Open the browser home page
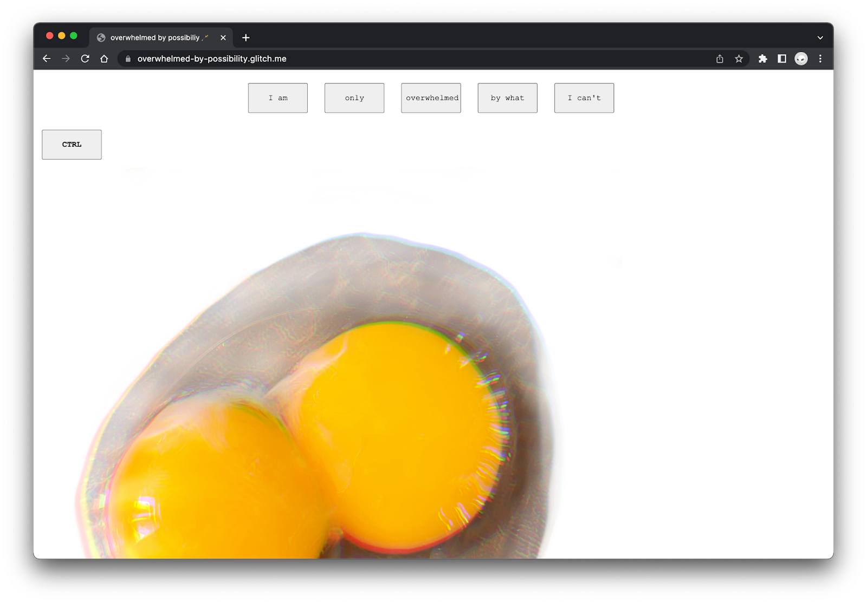867x603 pixels. [104, 58]
